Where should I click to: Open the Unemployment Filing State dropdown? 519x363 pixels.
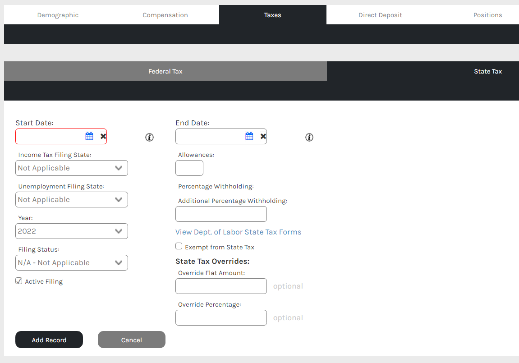point(72,199)
